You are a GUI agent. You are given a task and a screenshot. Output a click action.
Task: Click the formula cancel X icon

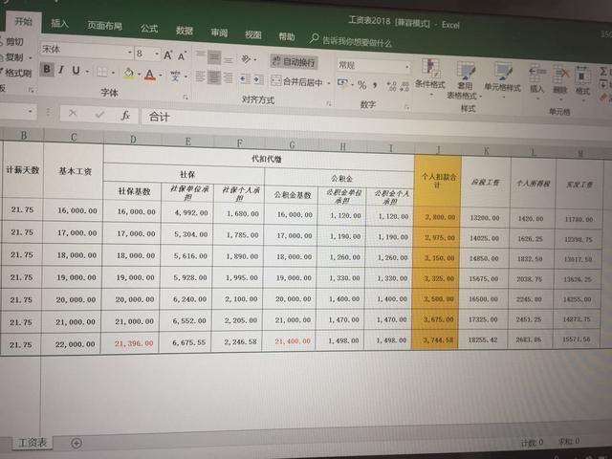click(x=73, y=113)
